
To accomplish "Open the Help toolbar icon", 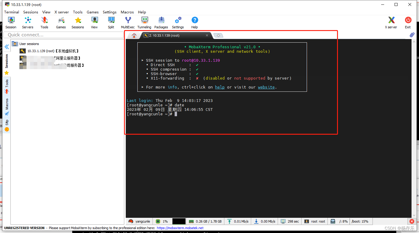I will (x=195, y=23).
